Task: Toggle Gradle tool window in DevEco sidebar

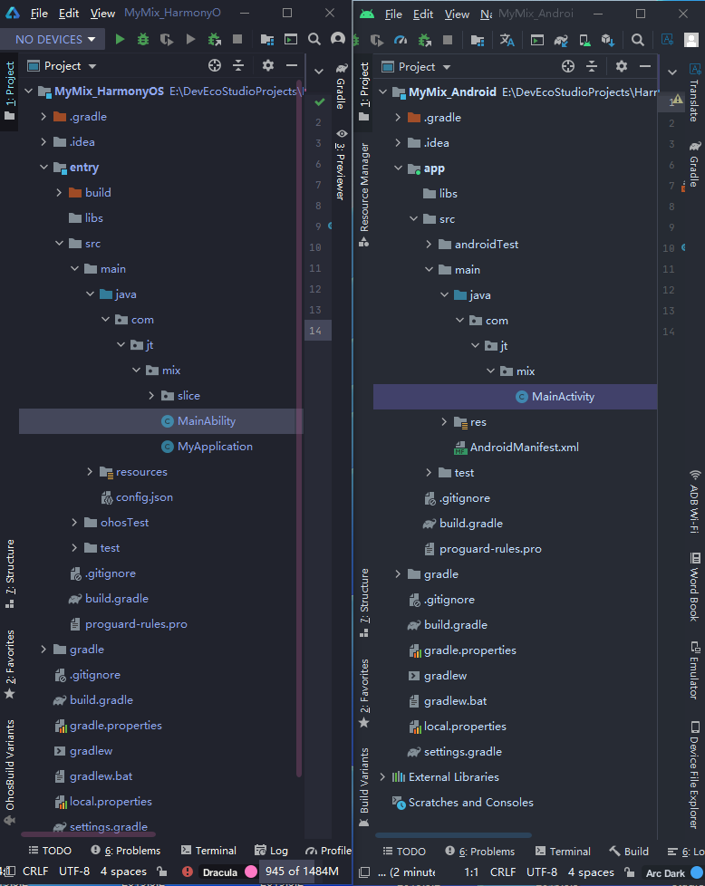Action: pyautogui.click(x=341, y=86)
